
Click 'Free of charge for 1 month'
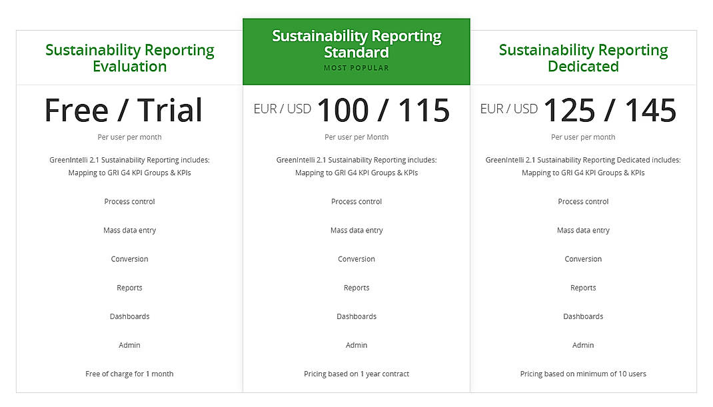[129, 374]
